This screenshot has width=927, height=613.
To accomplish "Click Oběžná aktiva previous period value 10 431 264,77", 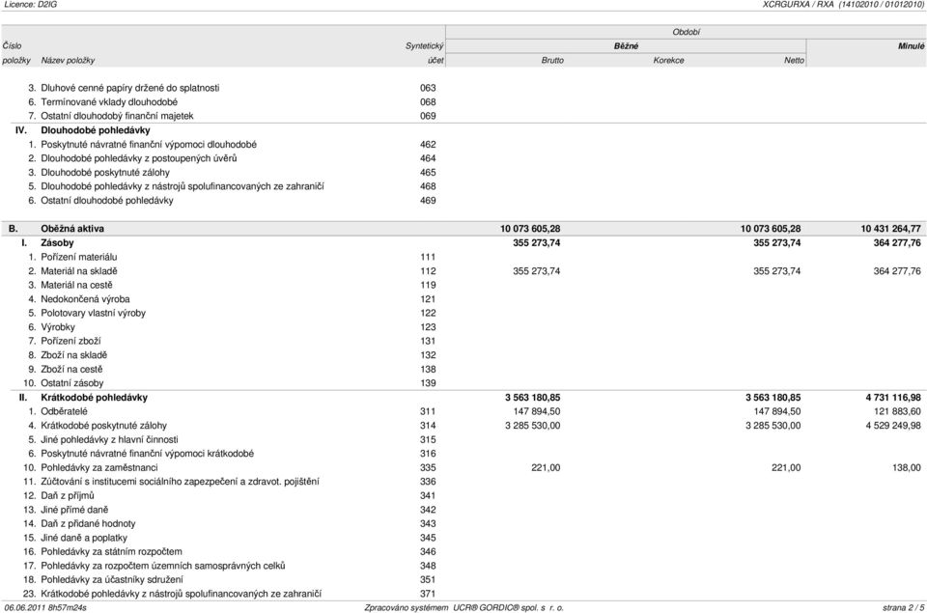I will pos(890,229).
